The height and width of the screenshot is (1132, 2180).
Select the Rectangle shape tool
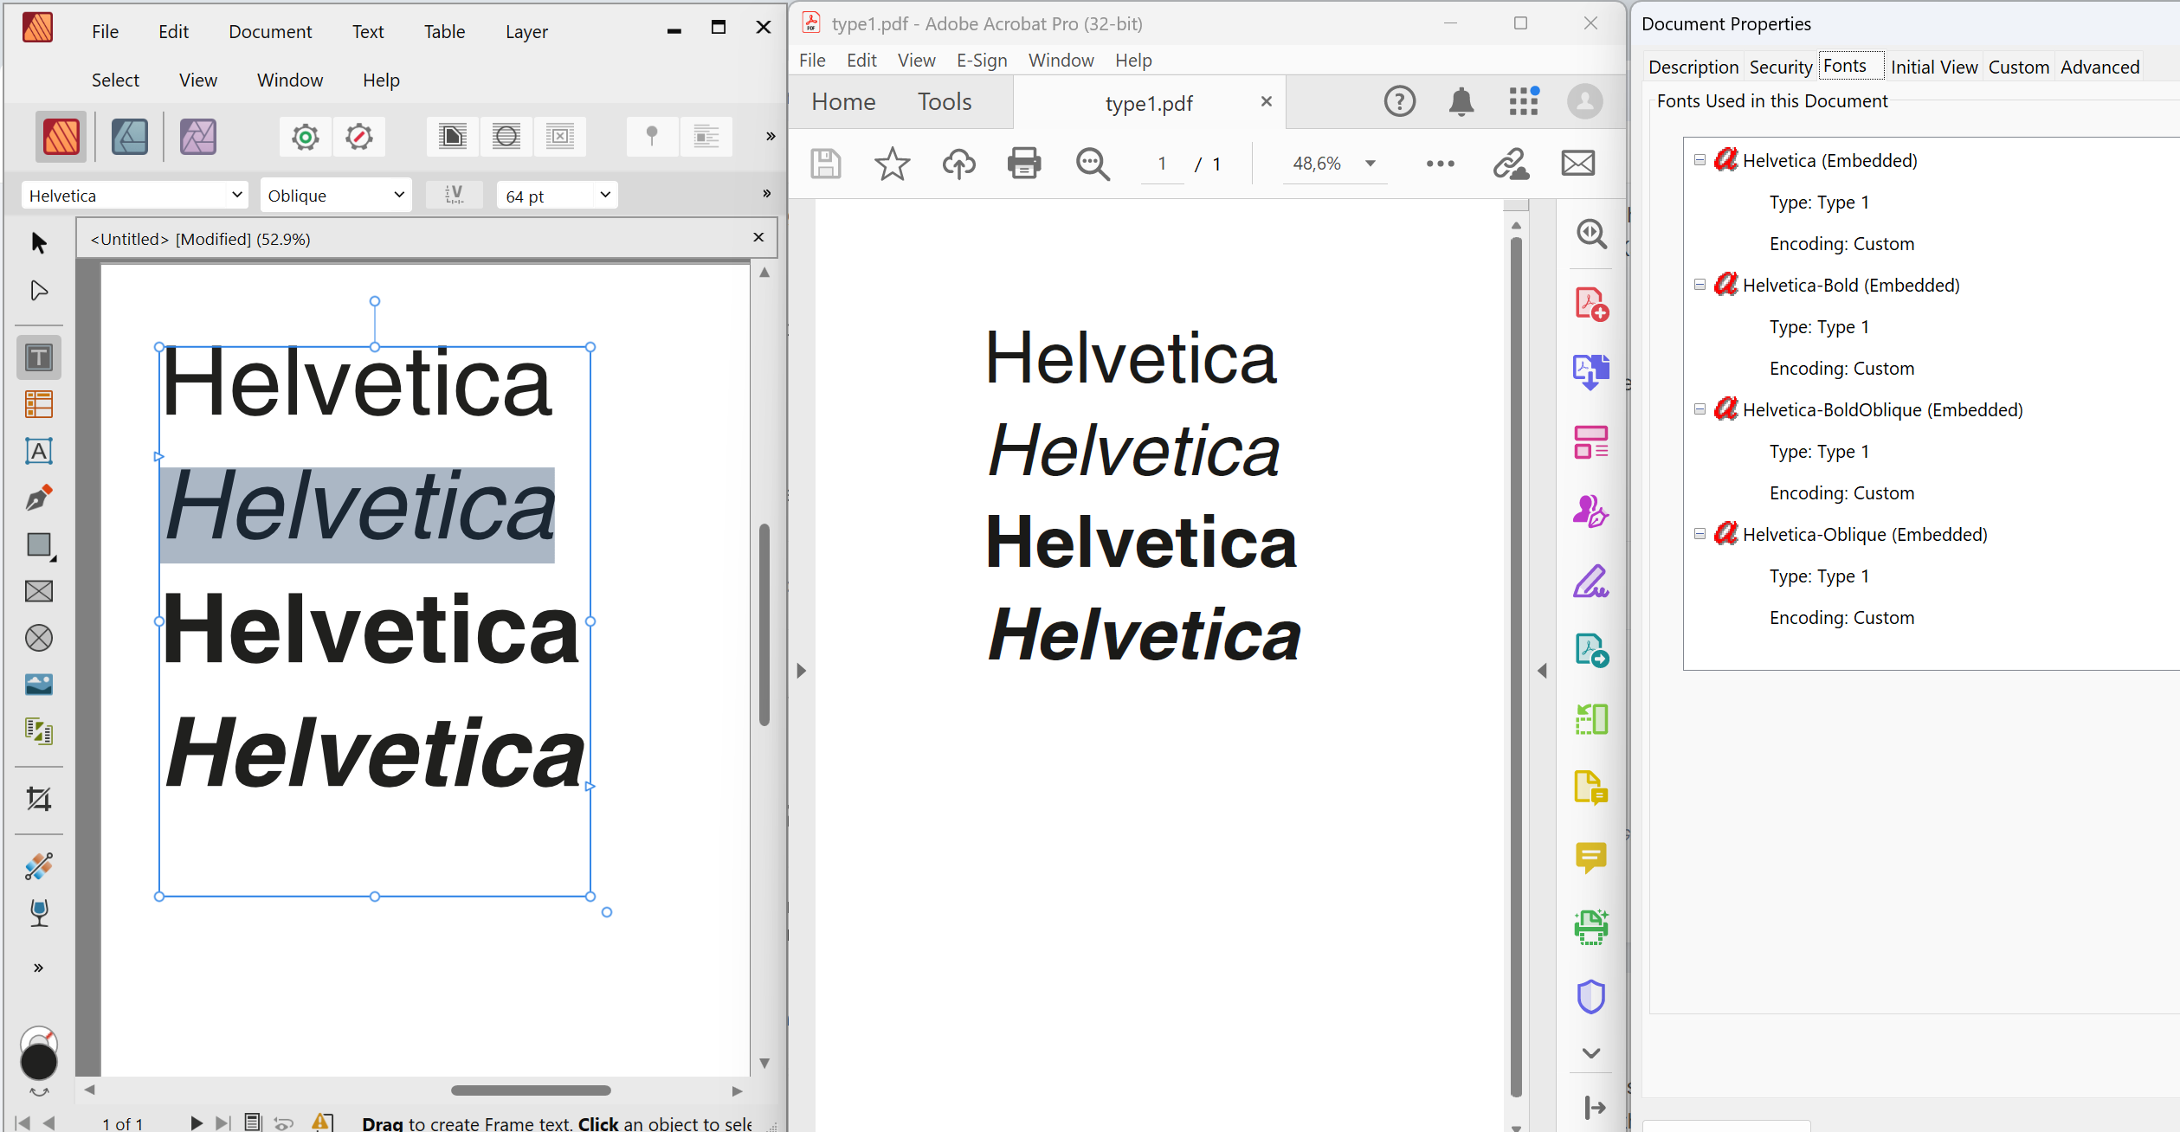point(39,545)
